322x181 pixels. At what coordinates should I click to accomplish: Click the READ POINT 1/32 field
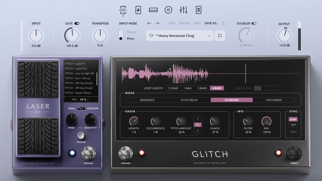[265, 88]
